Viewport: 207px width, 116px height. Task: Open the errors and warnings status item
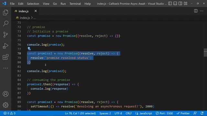[9, 113]
